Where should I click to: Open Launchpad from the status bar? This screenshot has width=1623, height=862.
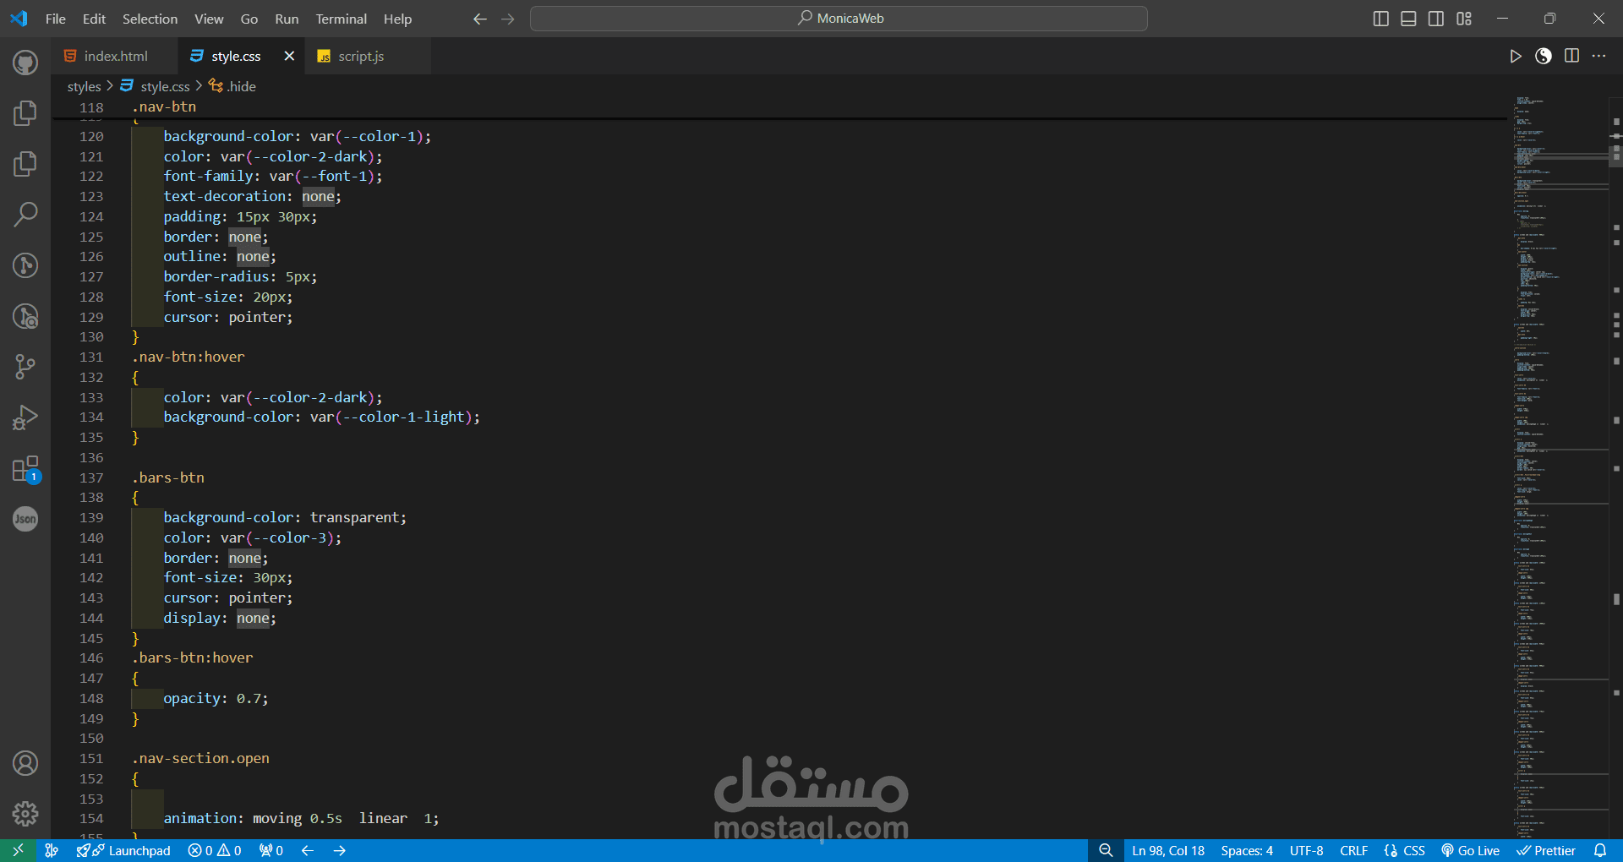(123, 850)
